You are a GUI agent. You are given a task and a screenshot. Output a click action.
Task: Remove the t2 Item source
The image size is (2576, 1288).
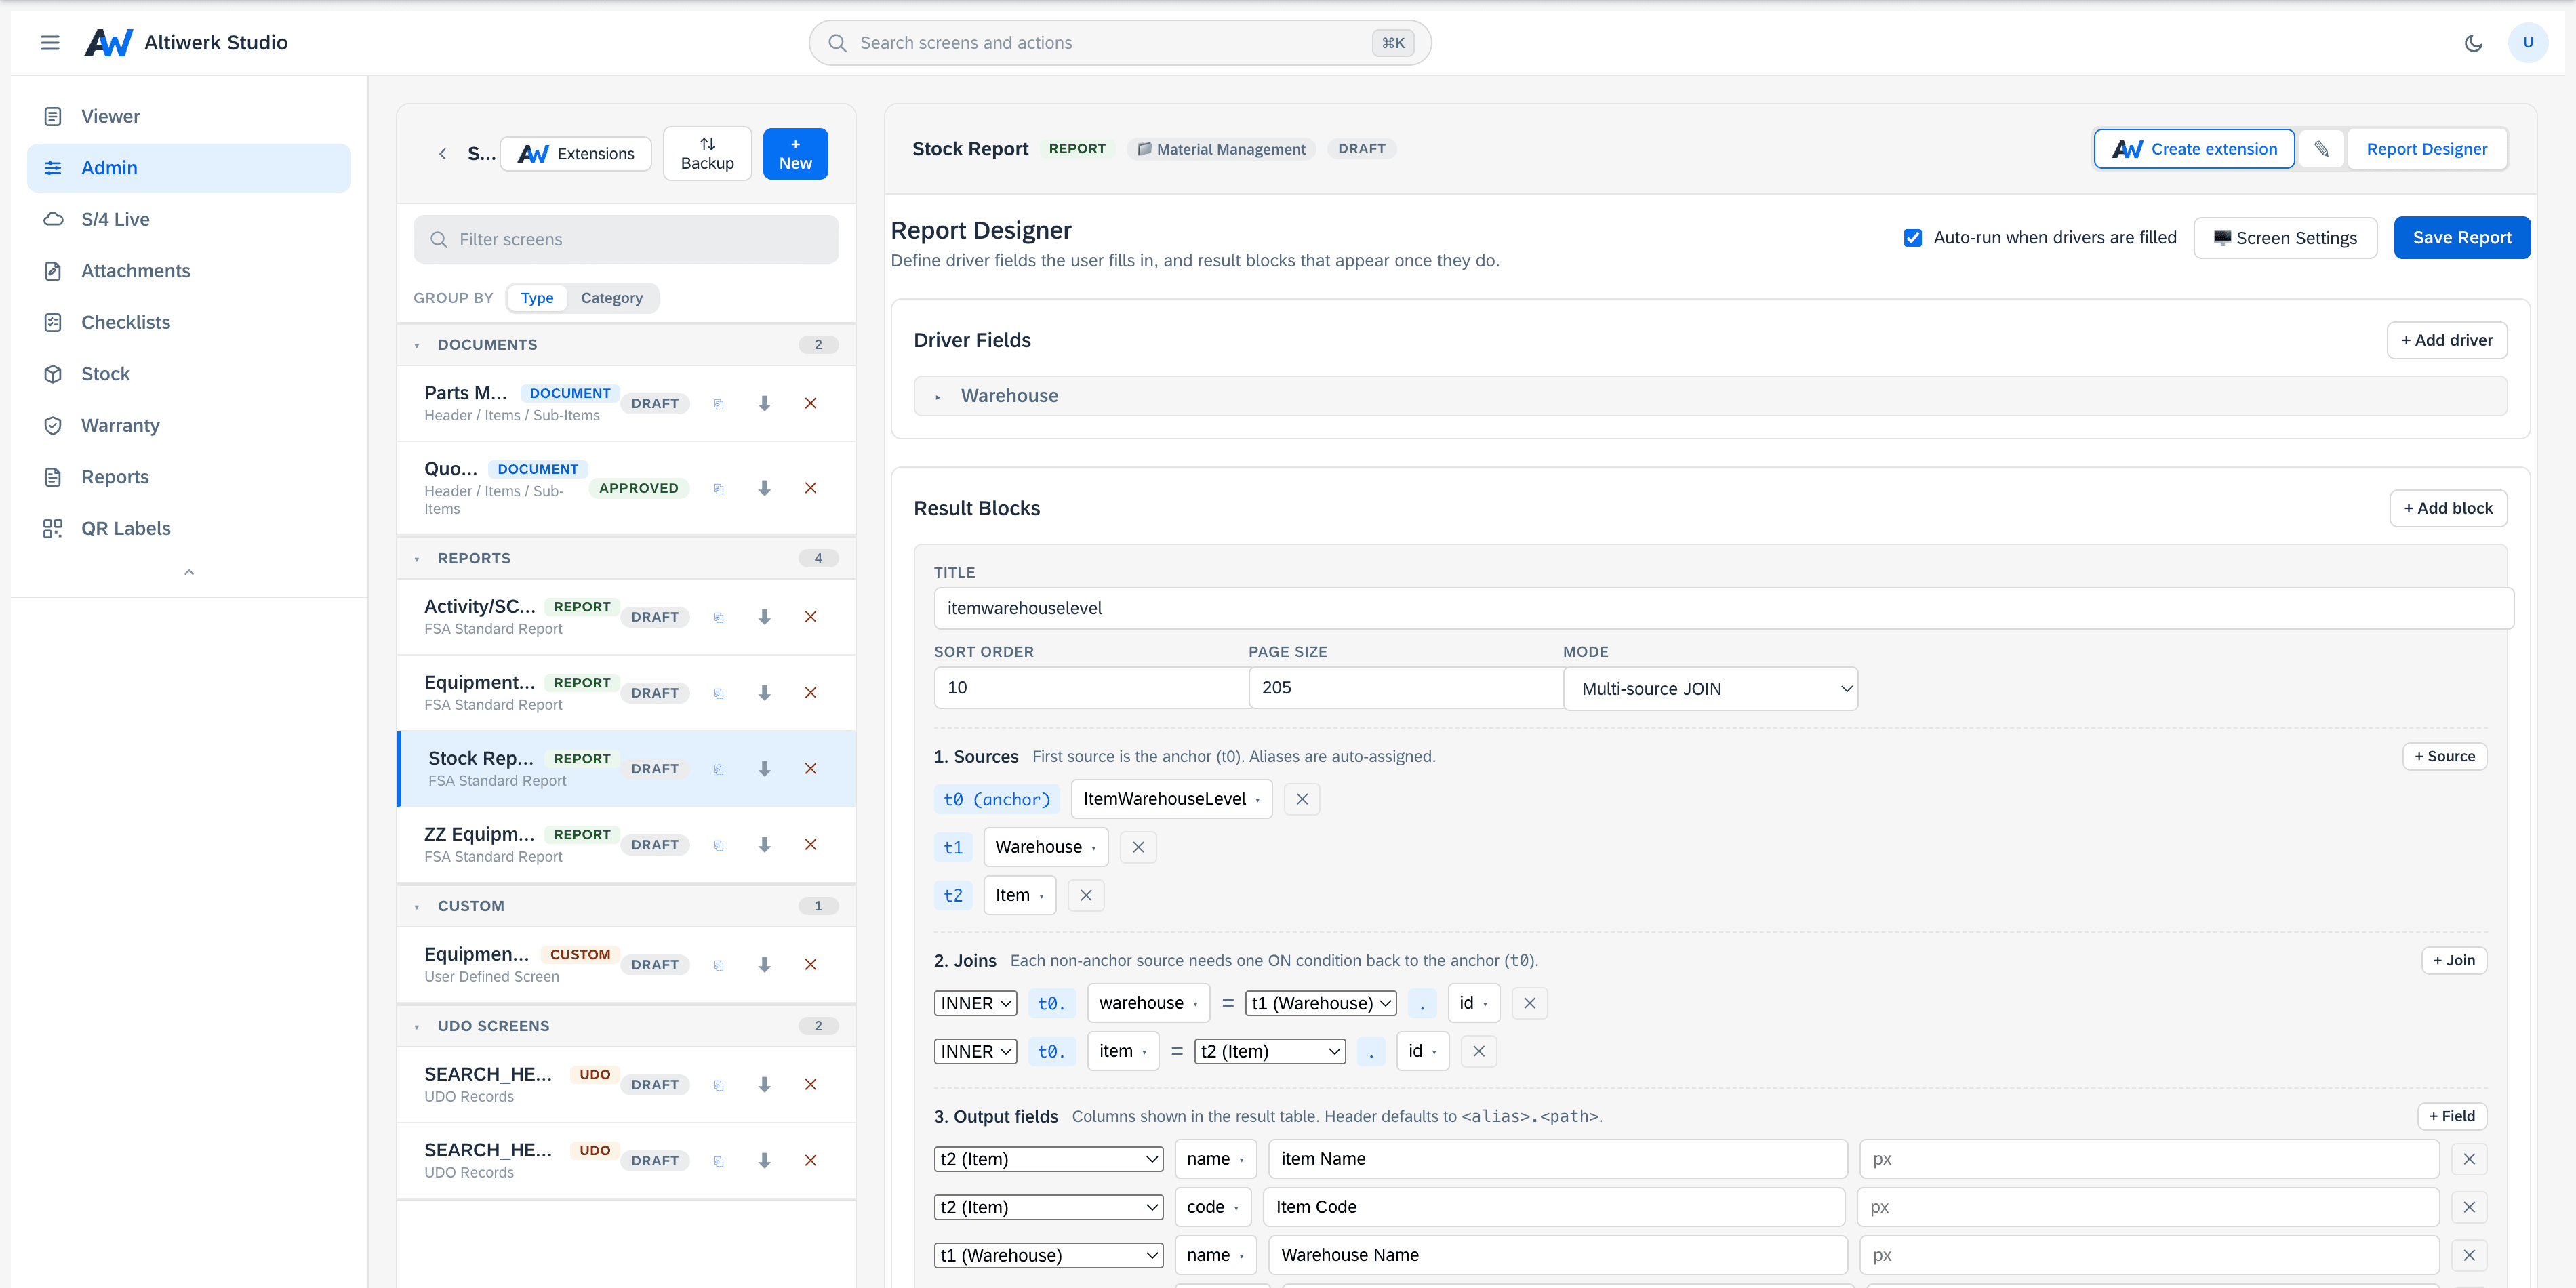[x=1086, y=895]
